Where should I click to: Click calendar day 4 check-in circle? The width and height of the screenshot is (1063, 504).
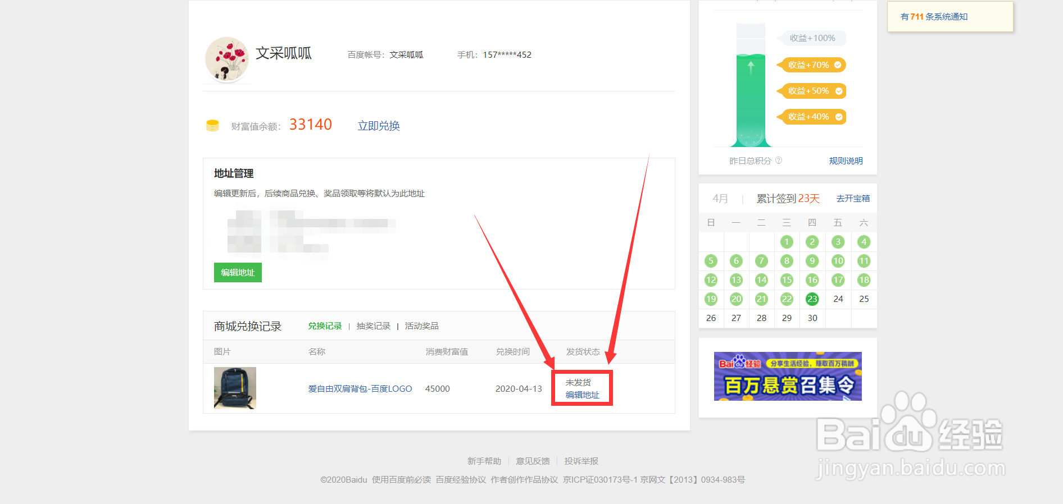click(x=864, y=242)
